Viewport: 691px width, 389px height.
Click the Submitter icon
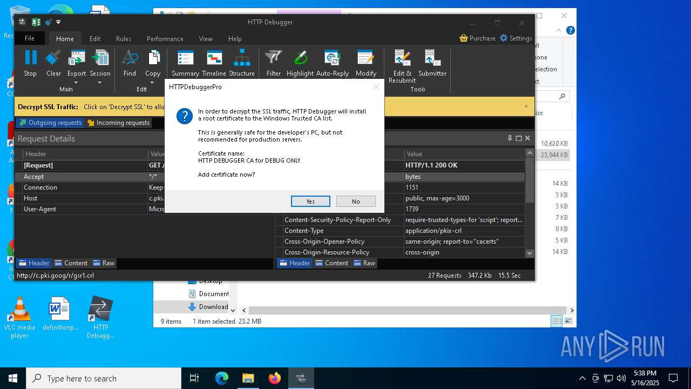432,58
